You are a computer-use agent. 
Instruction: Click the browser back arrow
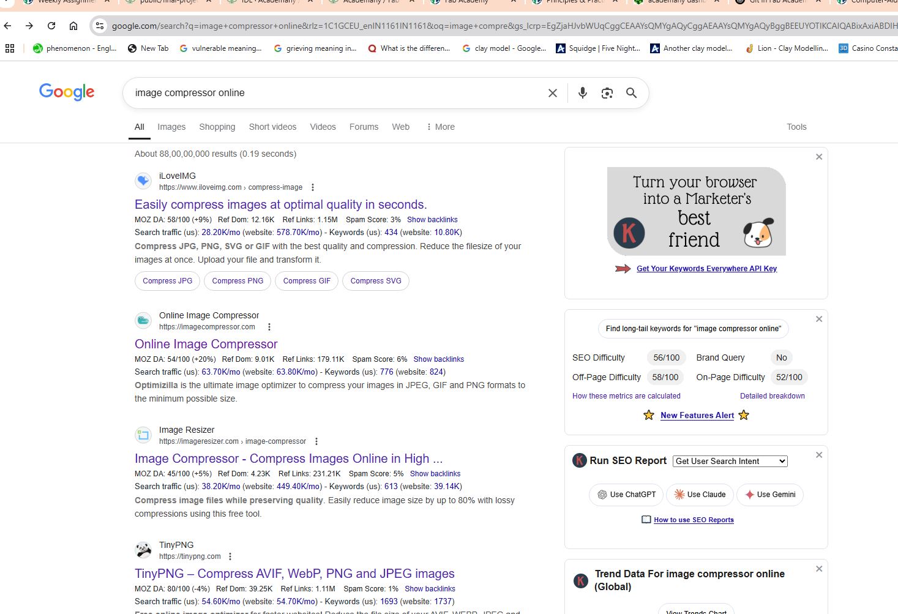(x=7, y=26)
